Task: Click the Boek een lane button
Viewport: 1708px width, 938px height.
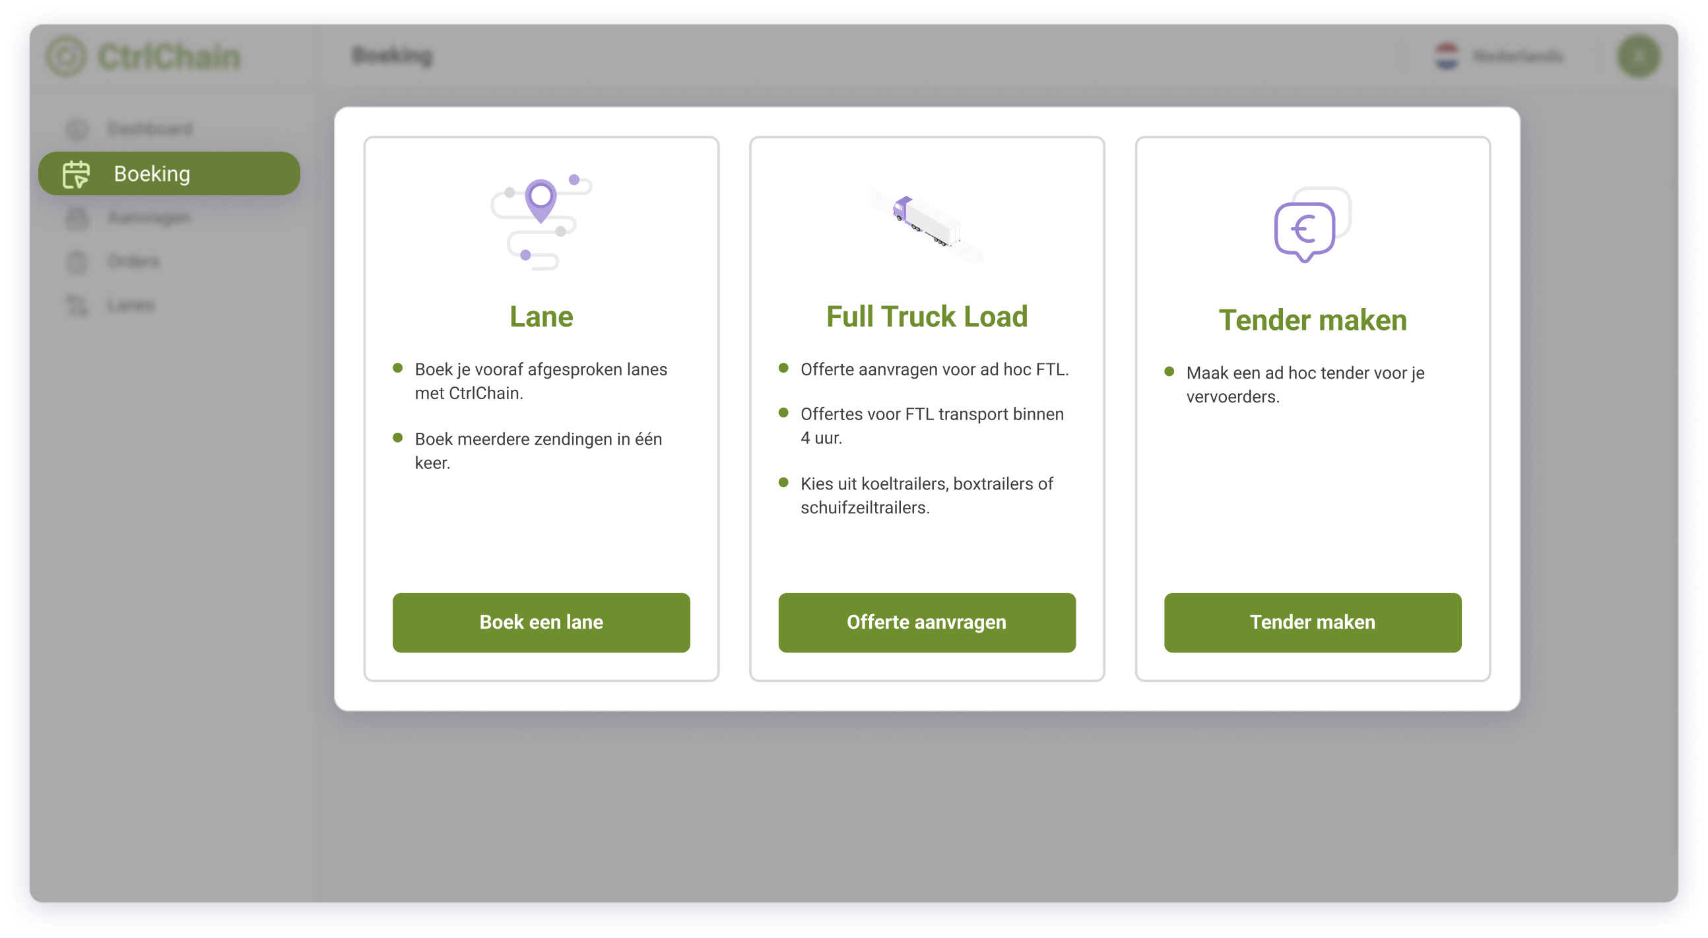Action: click(541, 623)
